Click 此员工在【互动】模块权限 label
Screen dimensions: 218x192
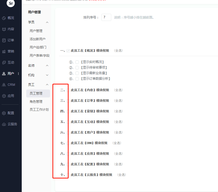(90, 122)
